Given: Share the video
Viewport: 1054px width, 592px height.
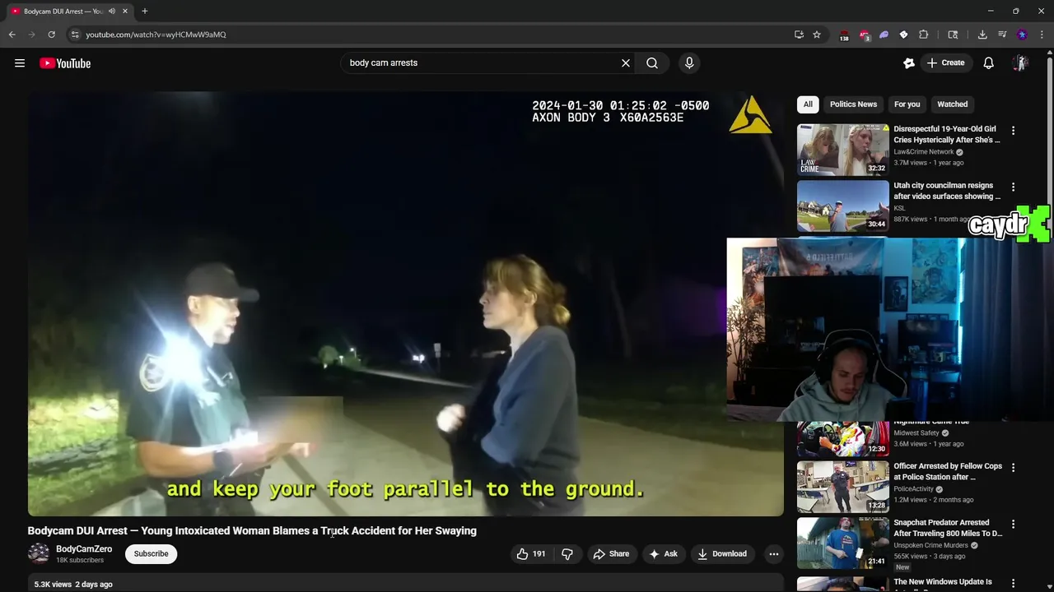Looking at the screenshot, I should (x=611, y=554).
